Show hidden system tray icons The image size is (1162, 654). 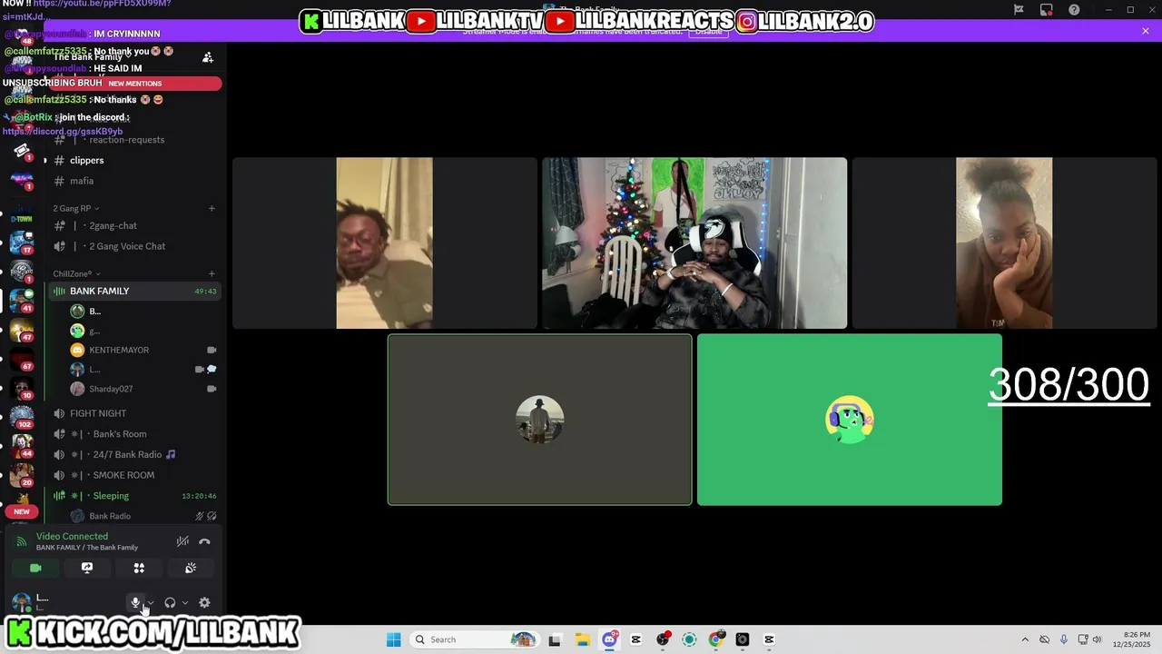pos(1025,639)
